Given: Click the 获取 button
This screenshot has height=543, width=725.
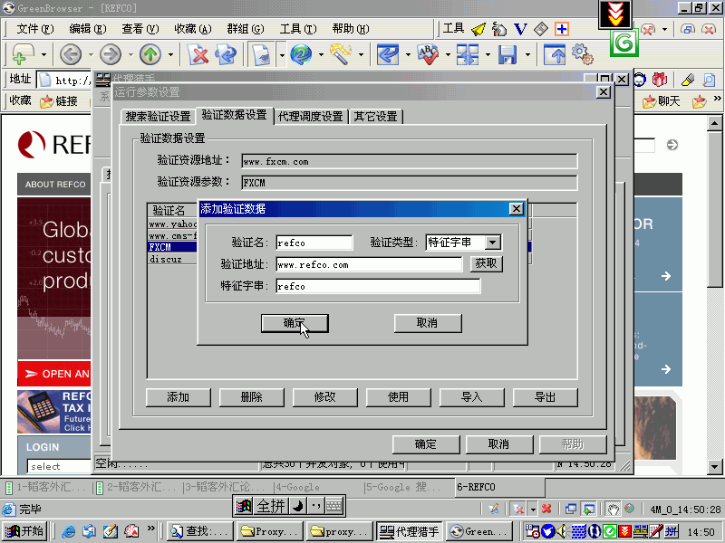Looking at the screenshot, I should (x=487, y=264).
